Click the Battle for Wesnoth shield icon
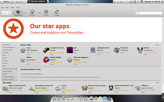This screenshot has width=164, height=102. (x=111, y=88)
